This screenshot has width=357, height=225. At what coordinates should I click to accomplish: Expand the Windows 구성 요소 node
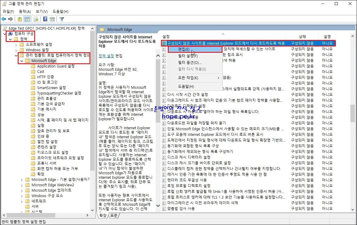point(22,196)
